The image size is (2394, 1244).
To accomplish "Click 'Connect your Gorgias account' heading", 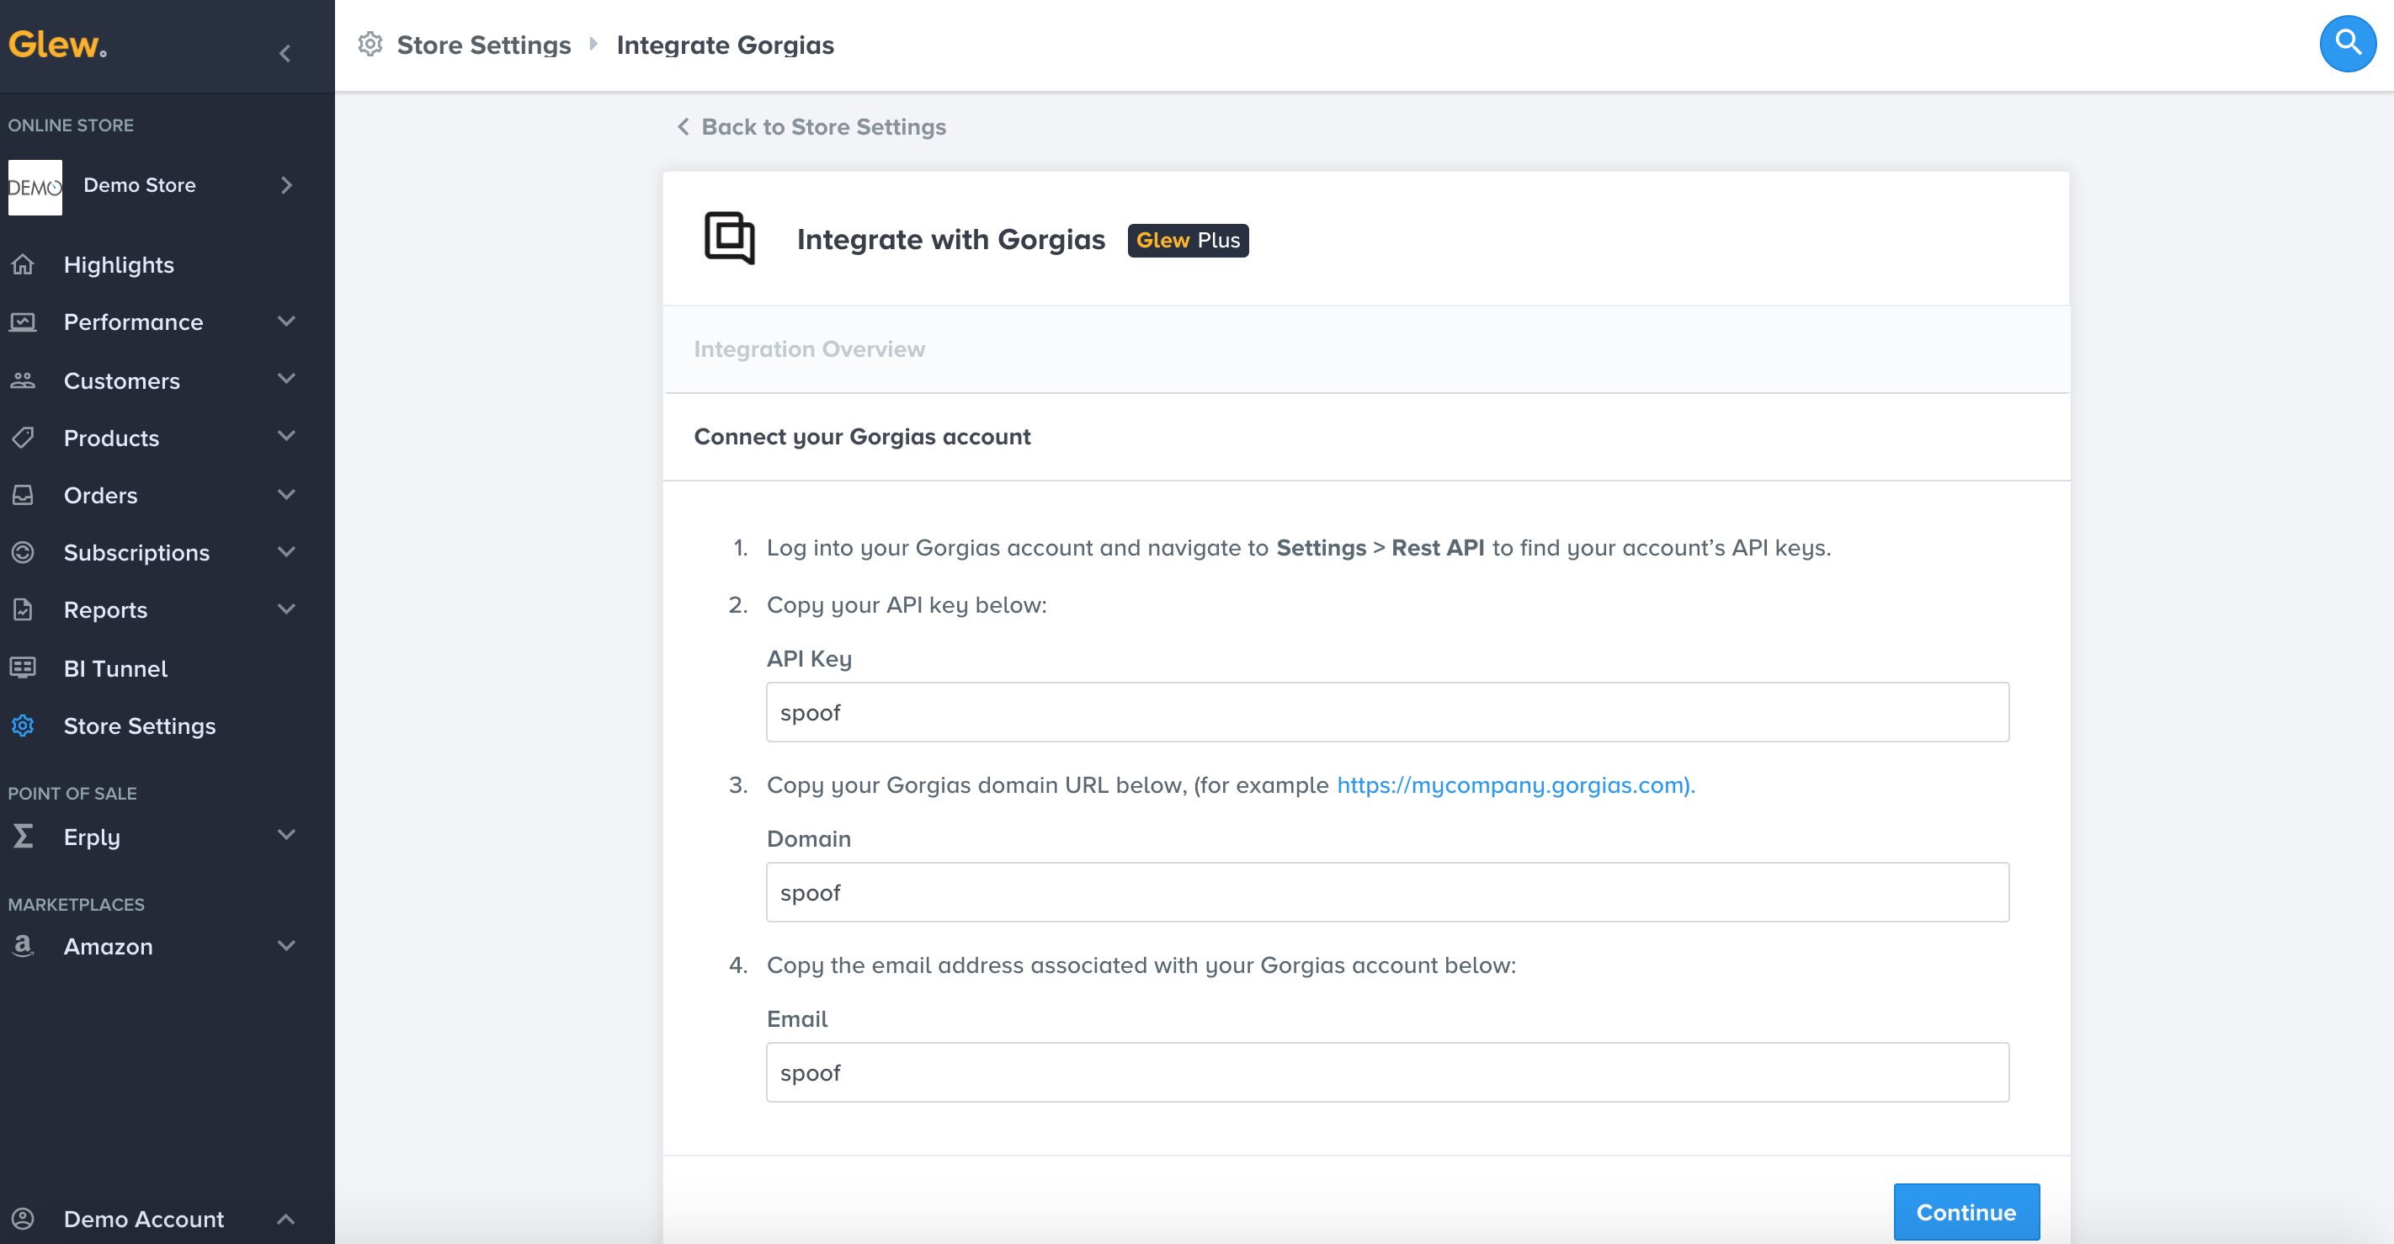I will [x=861, y=437].
